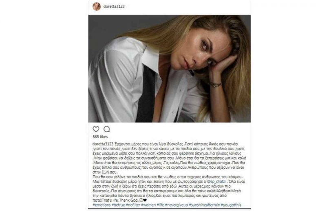Open the #life hashtag
The height and width of the screenshot is (211, 318).
coord(160,205)
